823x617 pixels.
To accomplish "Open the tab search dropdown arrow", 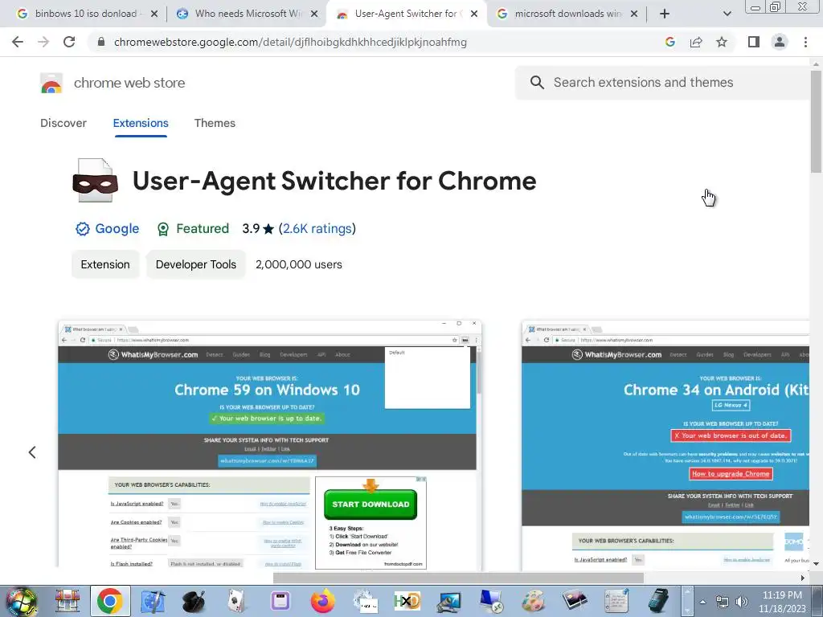I will point(727,14).
